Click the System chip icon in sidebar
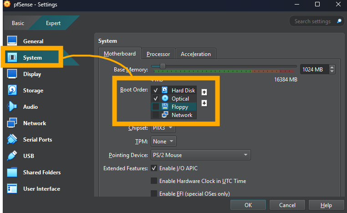The image size is (347, 213). [12, 57]
